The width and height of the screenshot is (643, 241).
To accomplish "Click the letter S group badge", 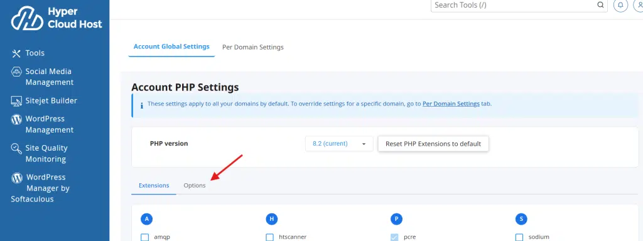I will pos(521,219).
